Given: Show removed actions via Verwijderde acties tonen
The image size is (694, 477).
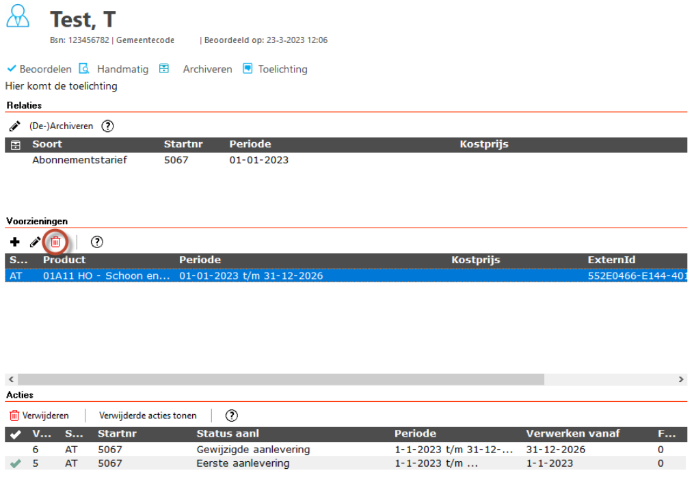Looking at the screenshot, I should pos(148,415).
